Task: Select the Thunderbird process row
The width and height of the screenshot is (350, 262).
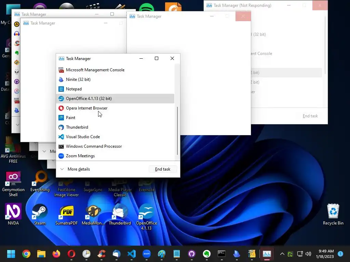Action: [x=115, y=127]
